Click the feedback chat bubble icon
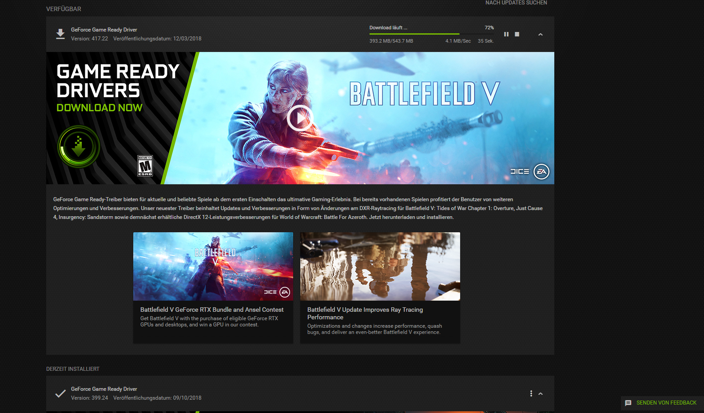Screen dimensions: 704x413 pyautogui.click(x=628, y=403)
